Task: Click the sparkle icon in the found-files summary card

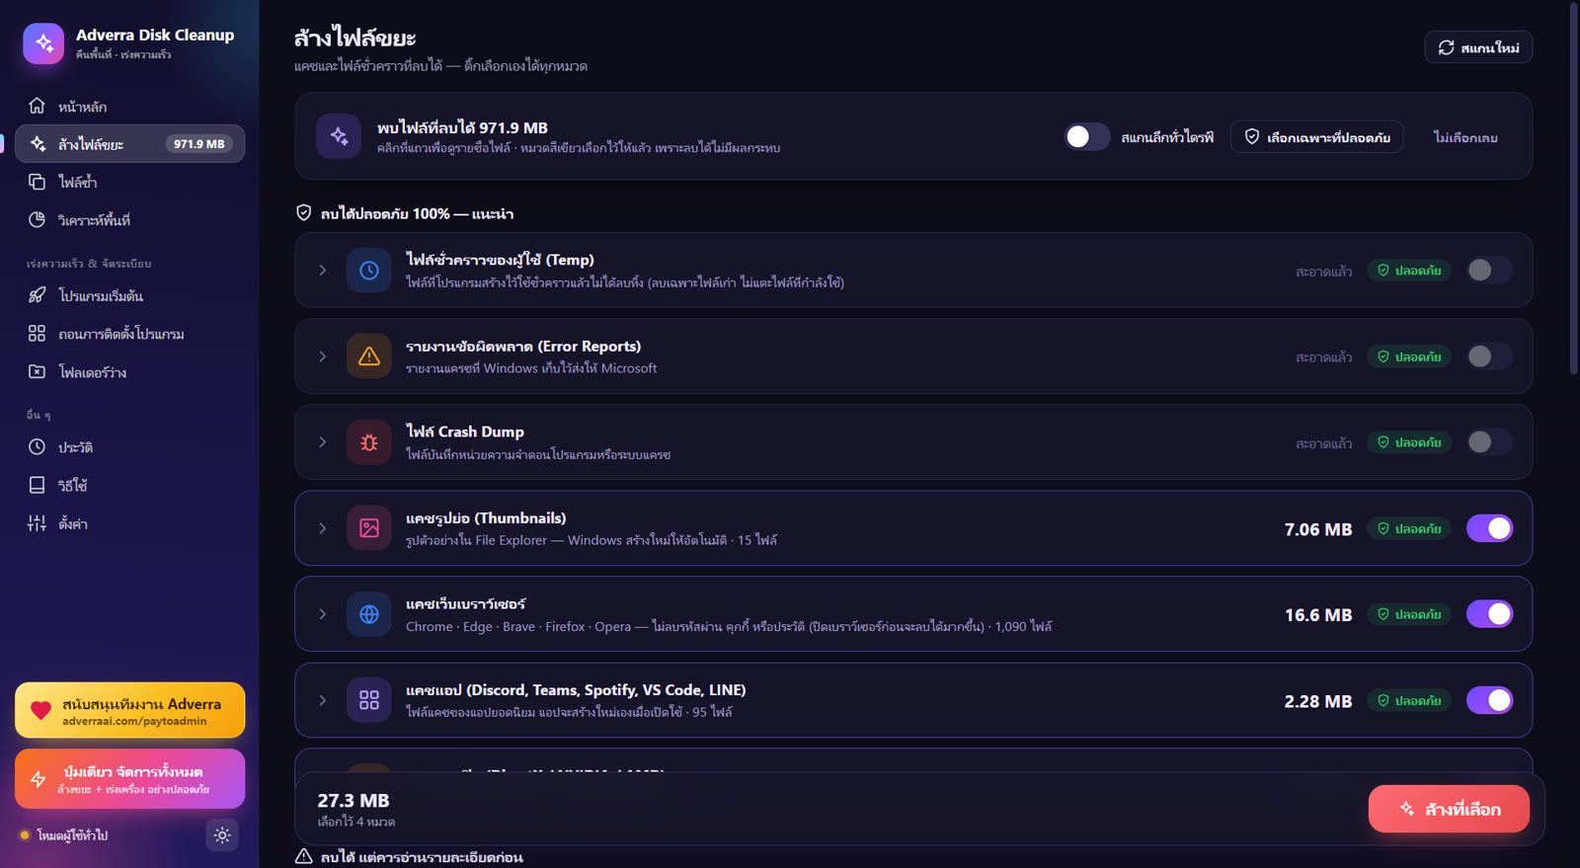Action: point(339,136)
